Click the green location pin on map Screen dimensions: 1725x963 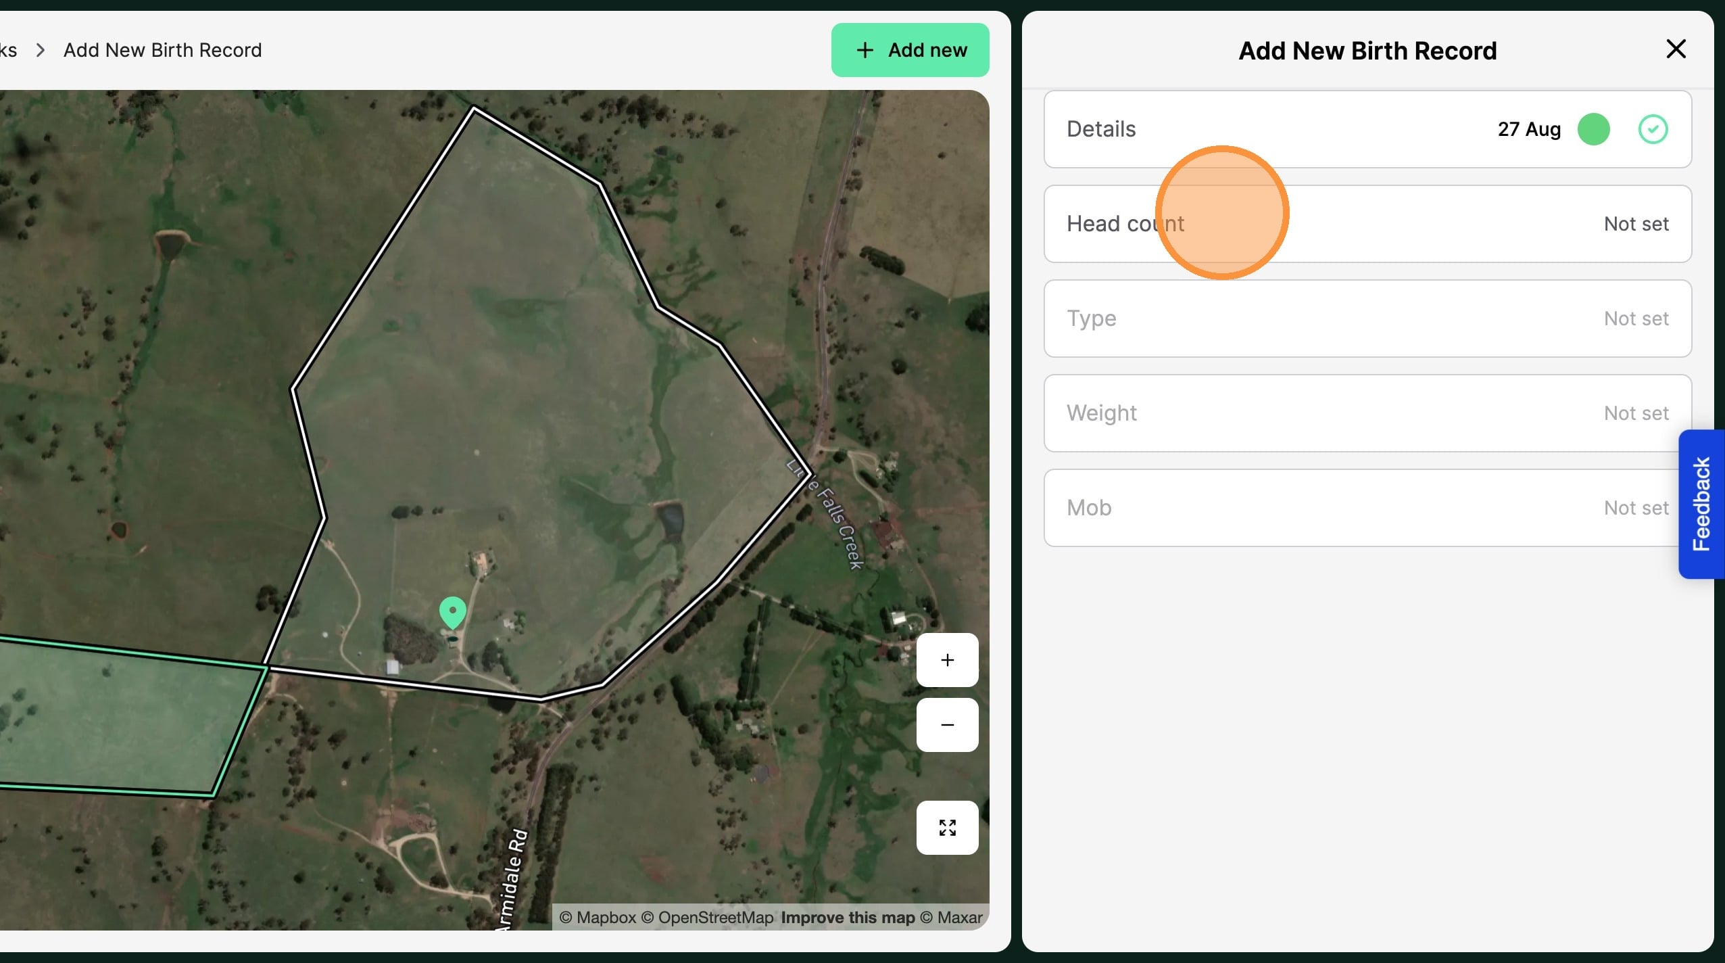coord(452,611)
